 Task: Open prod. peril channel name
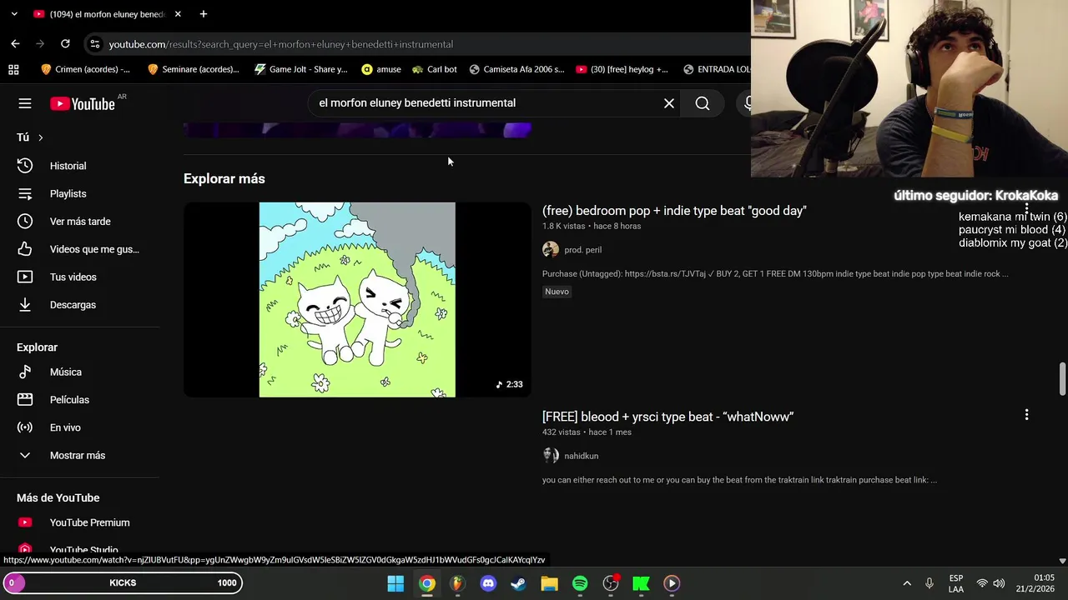[x=582, y=250]
